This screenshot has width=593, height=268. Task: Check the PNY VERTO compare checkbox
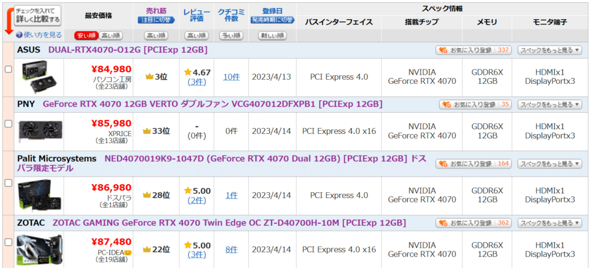pos(8,124)
